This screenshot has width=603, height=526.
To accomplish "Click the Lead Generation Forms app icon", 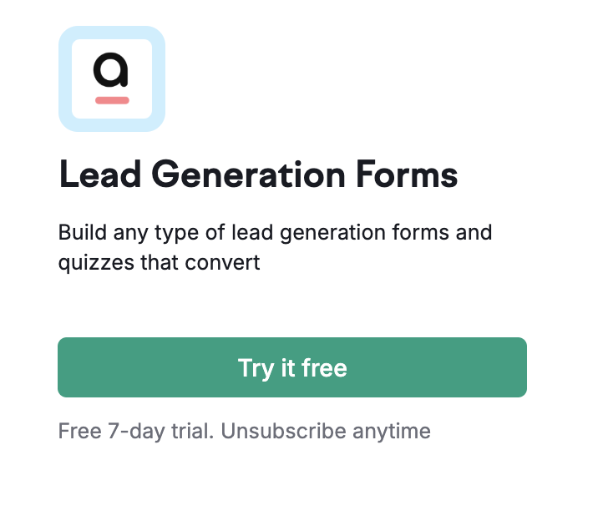I will pyautogui.click(x=111, y=78).
